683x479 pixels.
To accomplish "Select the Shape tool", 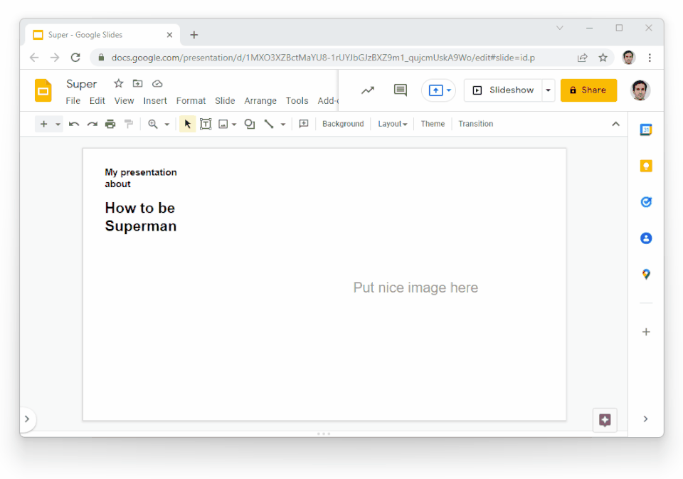I will [x=250, y=125].
